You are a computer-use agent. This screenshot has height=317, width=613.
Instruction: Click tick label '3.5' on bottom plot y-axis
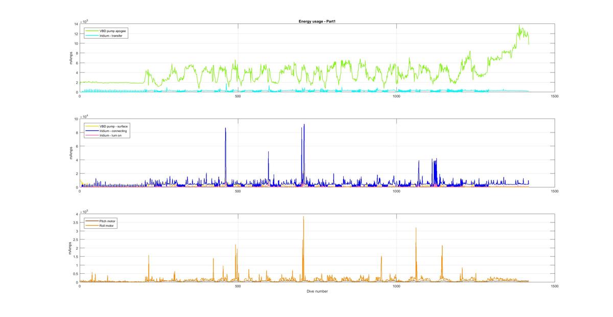[x=75, y=223]
